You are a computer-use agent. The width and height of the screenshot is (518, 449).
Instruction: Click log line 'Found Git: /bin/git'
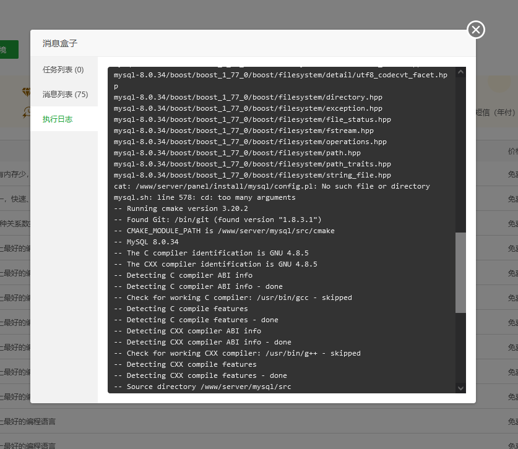217,220
